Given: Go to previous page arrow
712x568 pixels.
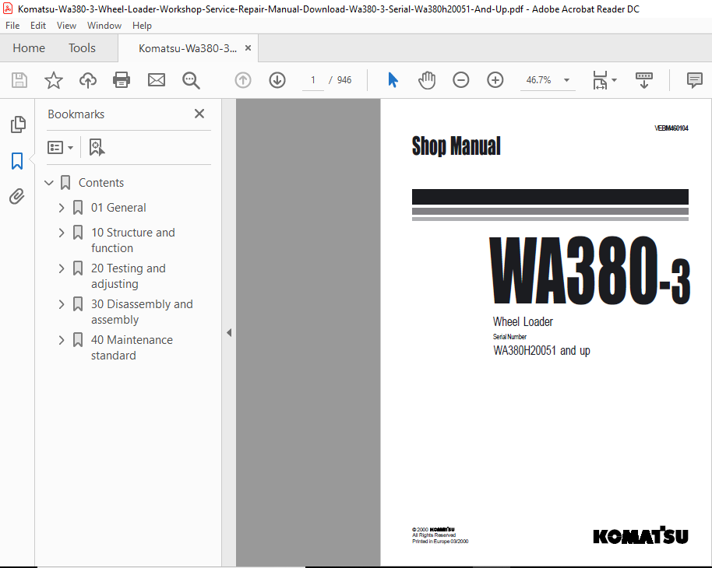Looking at the screenshot, I should click(243, 80).
